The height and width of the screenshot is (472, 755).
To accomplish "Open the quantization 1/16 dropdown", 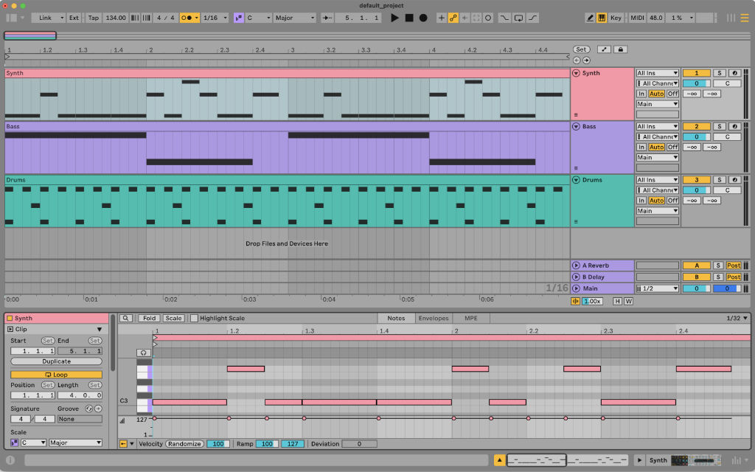I will 215,18.
